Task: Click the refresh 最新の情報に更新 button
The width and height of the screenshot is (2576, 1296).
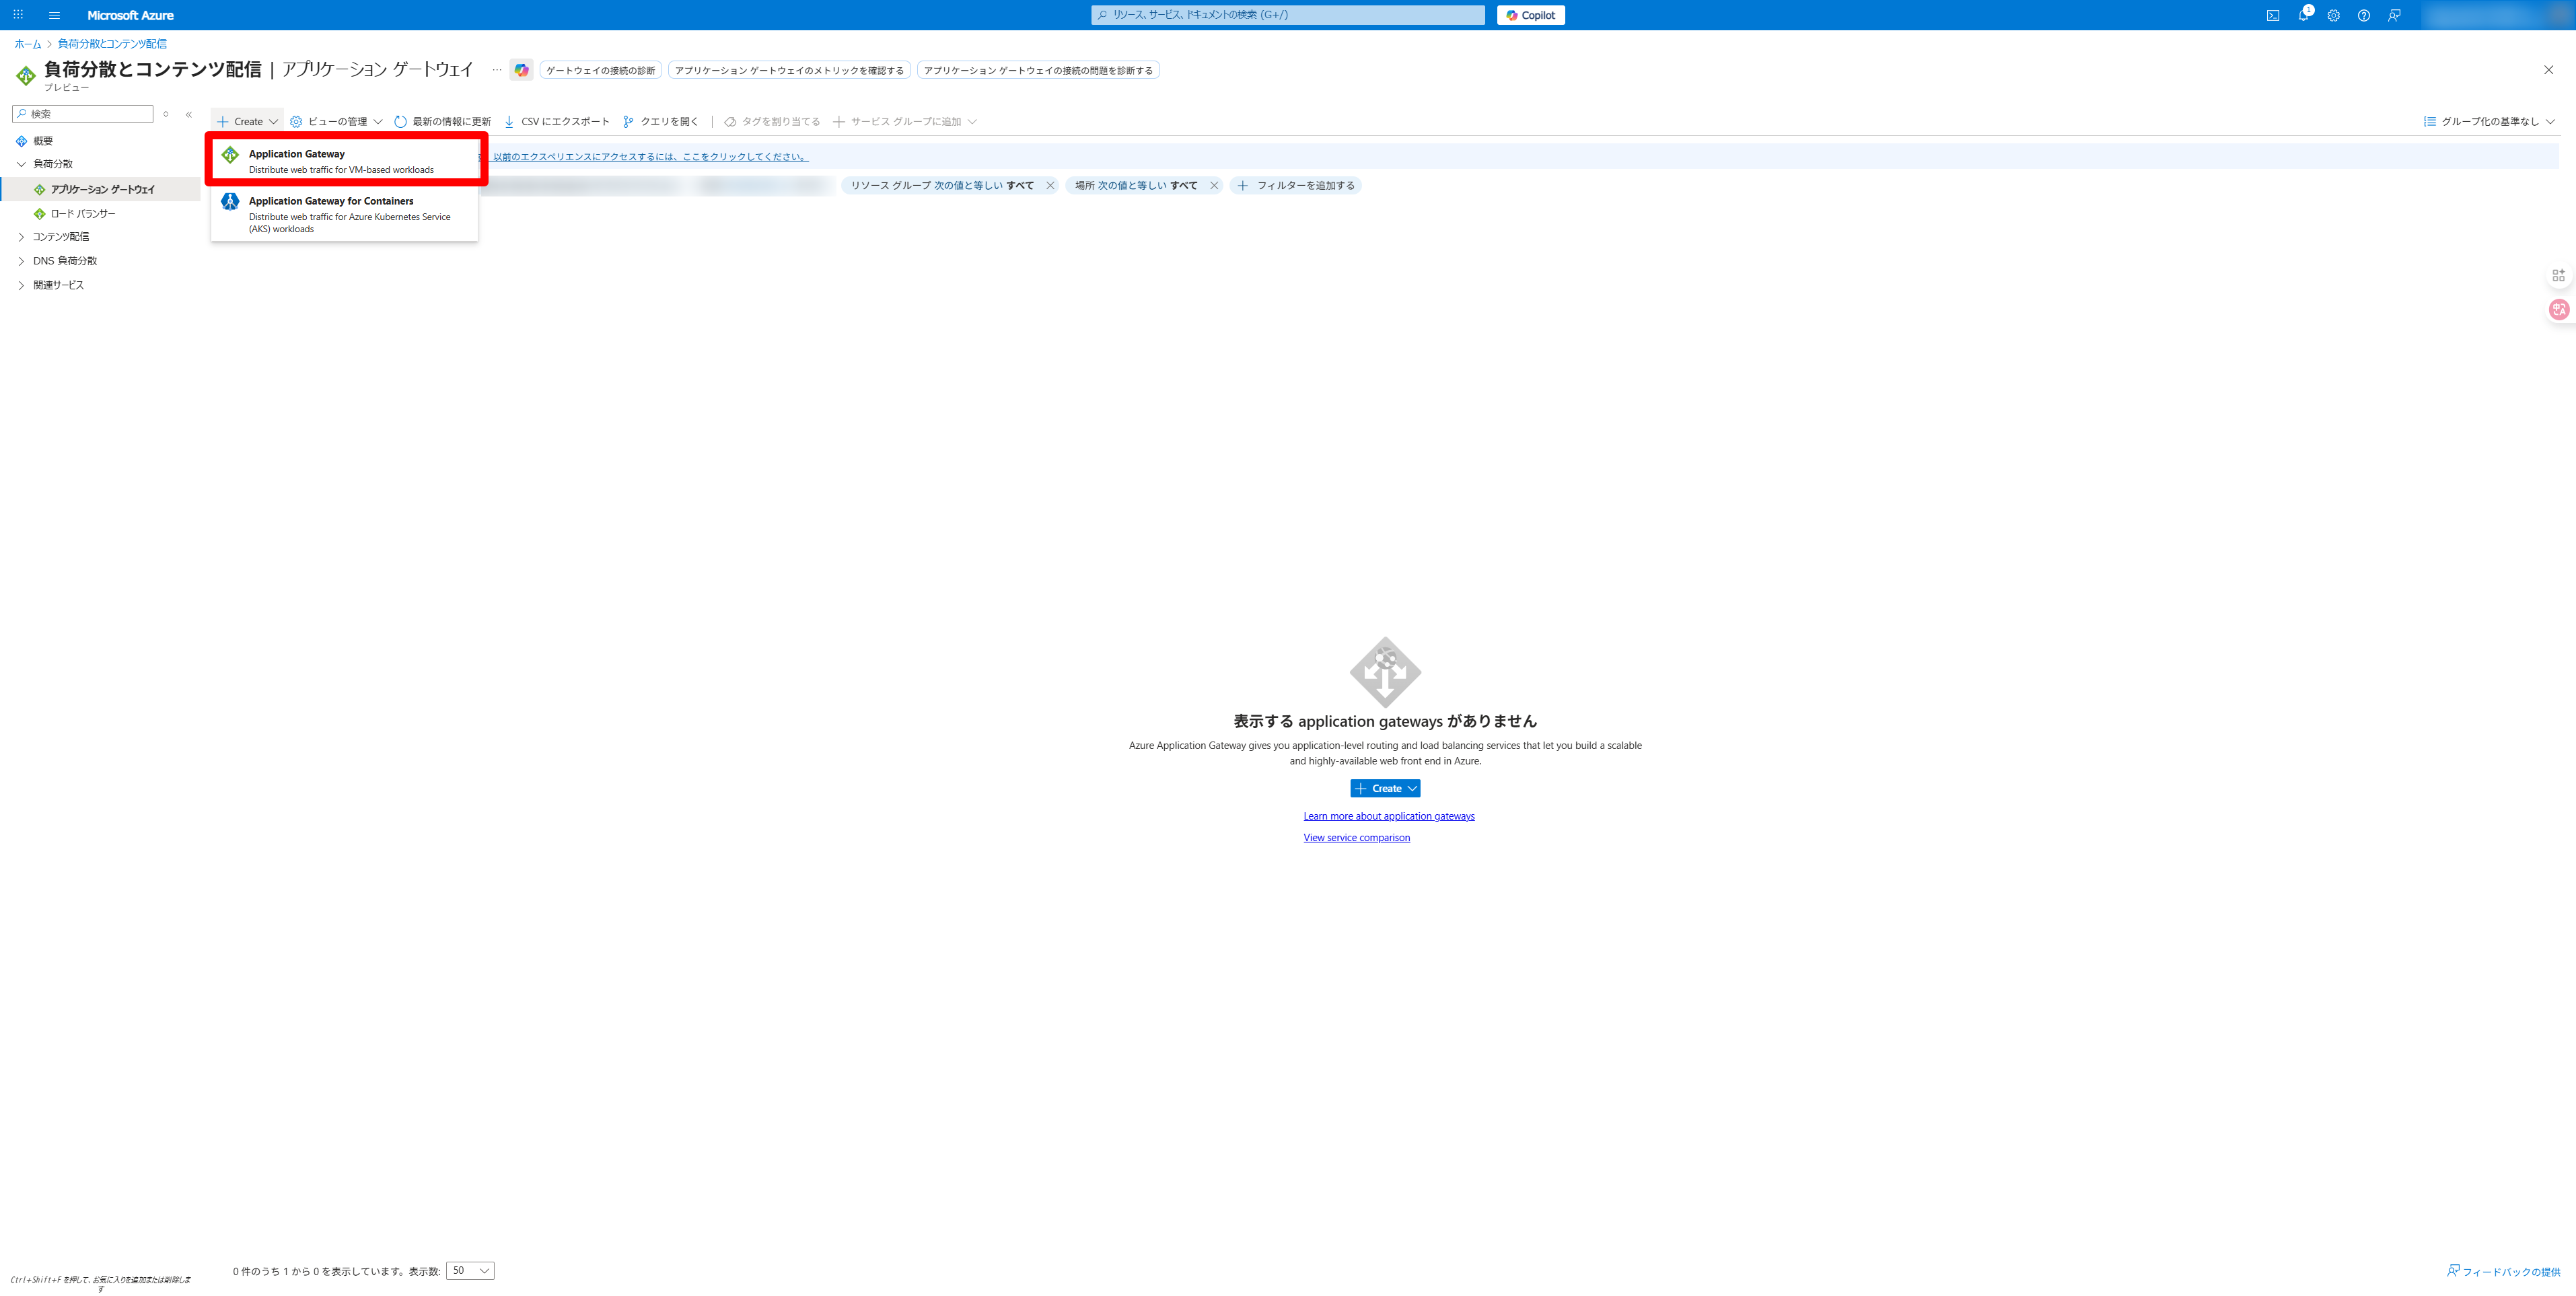Action: 442,121
